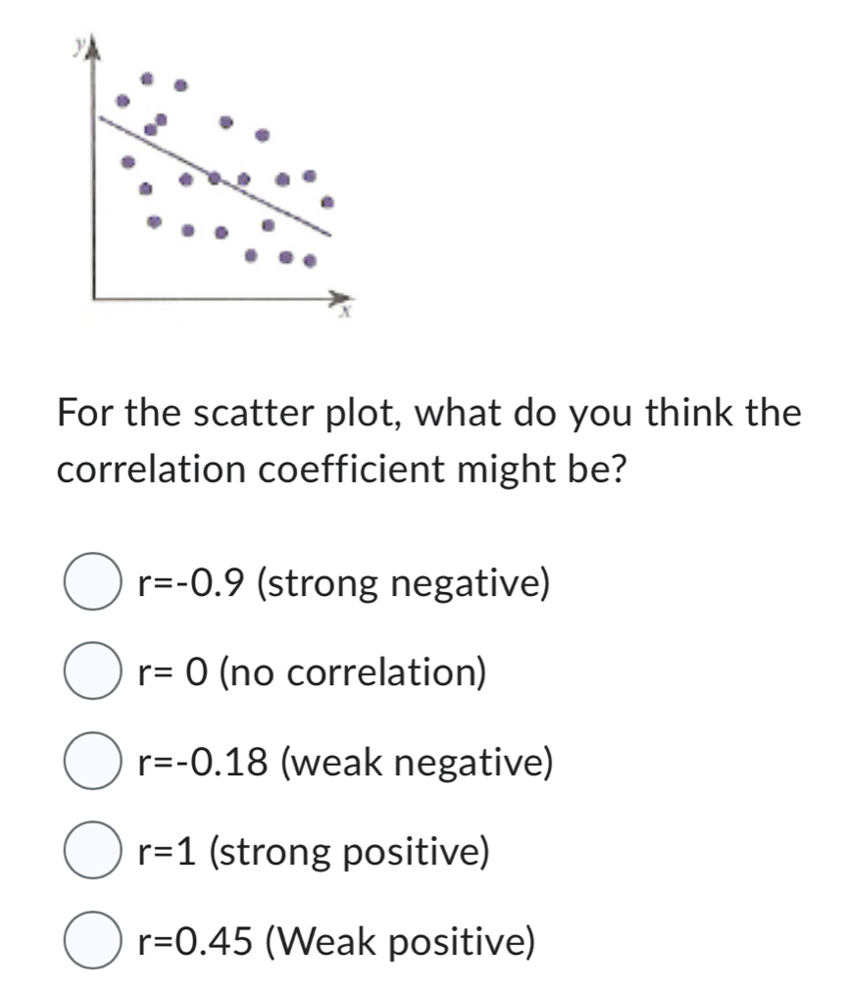Click the x-axis label 'x'
This screenshot has width=848, height=992.
click(x=345, y=311)
